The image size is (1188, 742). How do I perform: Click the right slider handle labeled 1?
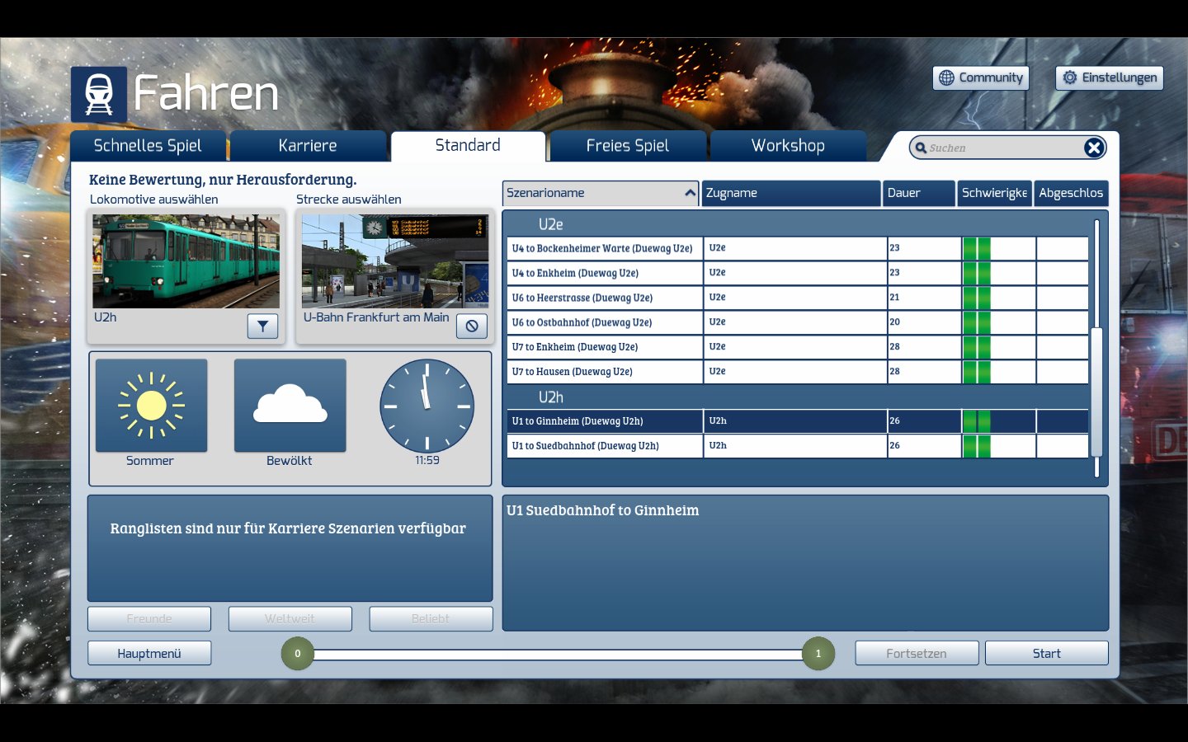point(818,654)
